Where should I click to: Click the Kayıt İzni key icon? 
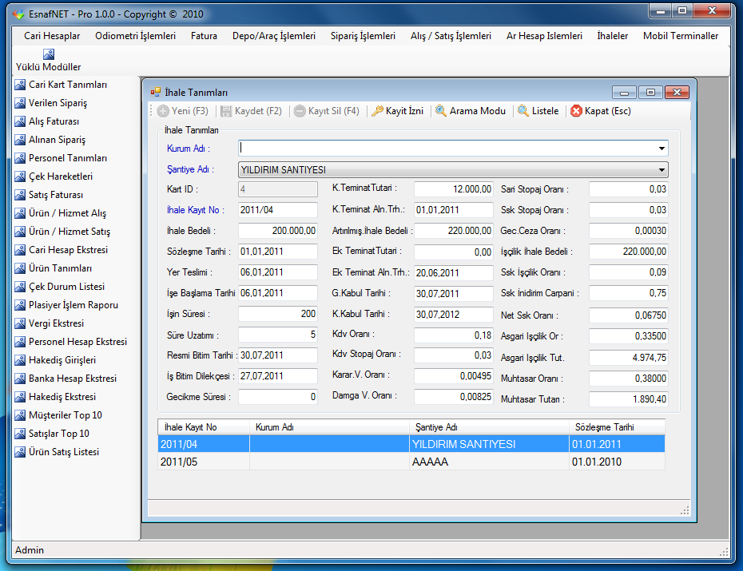[378, 111]
